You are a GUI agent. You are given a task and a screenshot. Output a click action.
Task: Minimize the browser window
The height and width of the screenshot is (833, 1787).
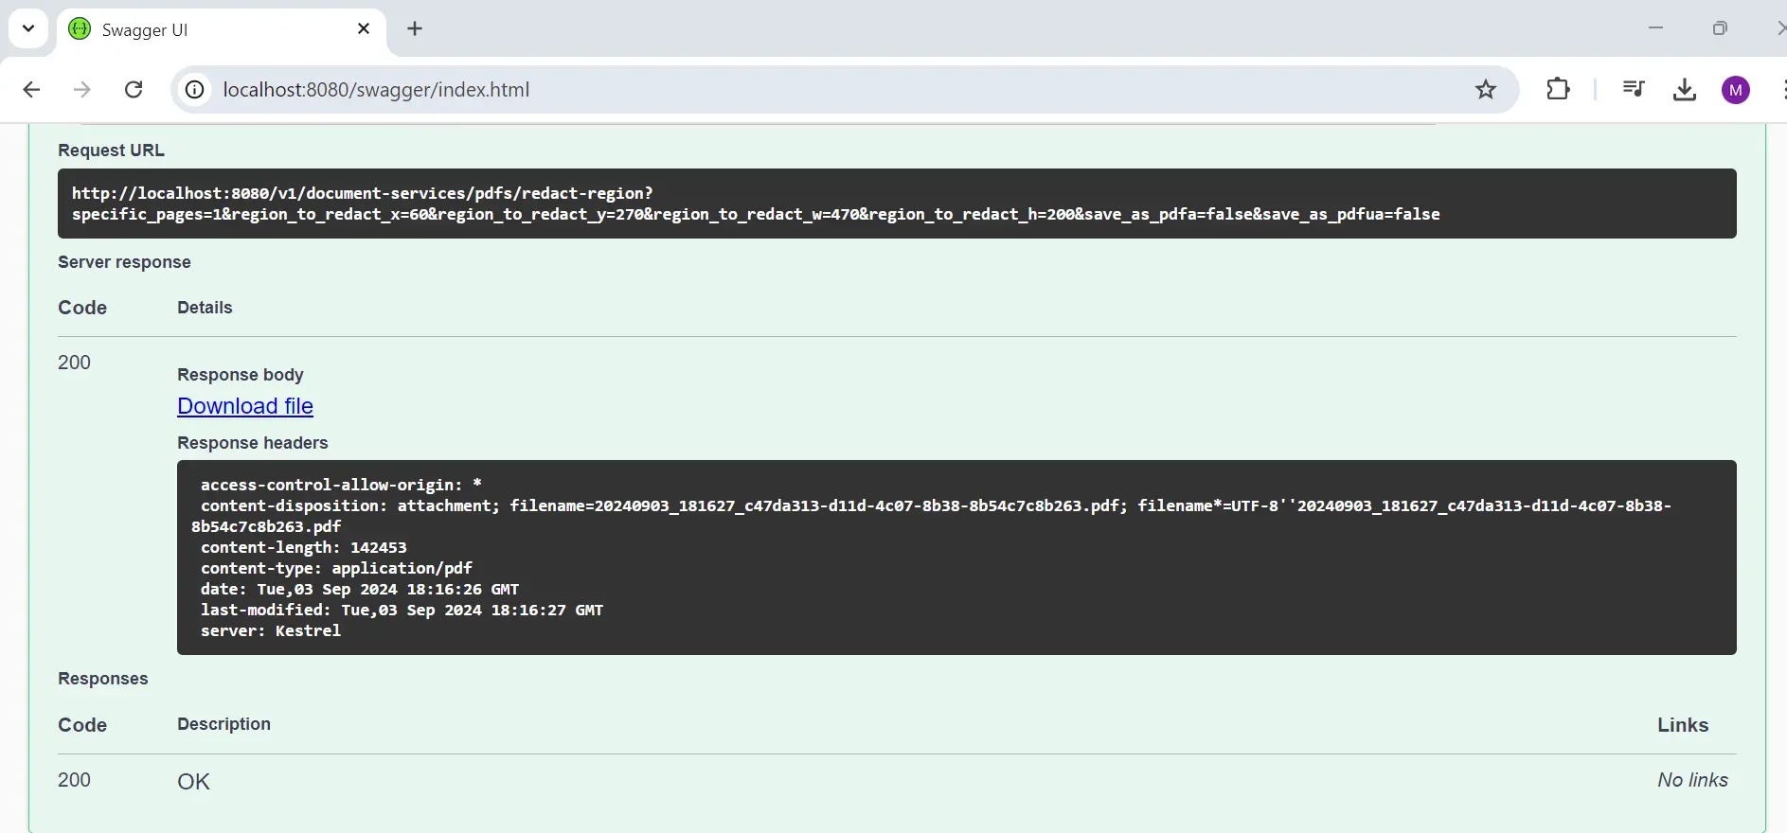1655,28
